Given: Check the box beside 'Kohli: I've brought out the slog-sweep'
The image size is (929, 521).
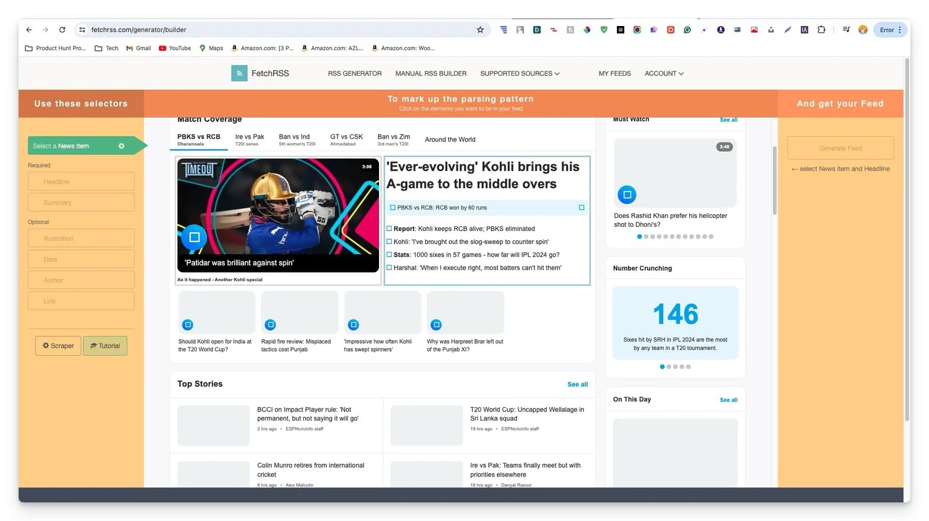Looking at the screenshot, I should [x=389, y=242].
